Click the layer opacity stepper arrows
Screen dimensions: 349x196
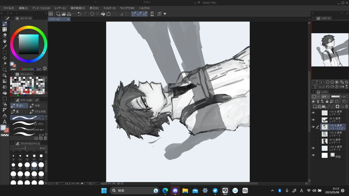point(347,96)
